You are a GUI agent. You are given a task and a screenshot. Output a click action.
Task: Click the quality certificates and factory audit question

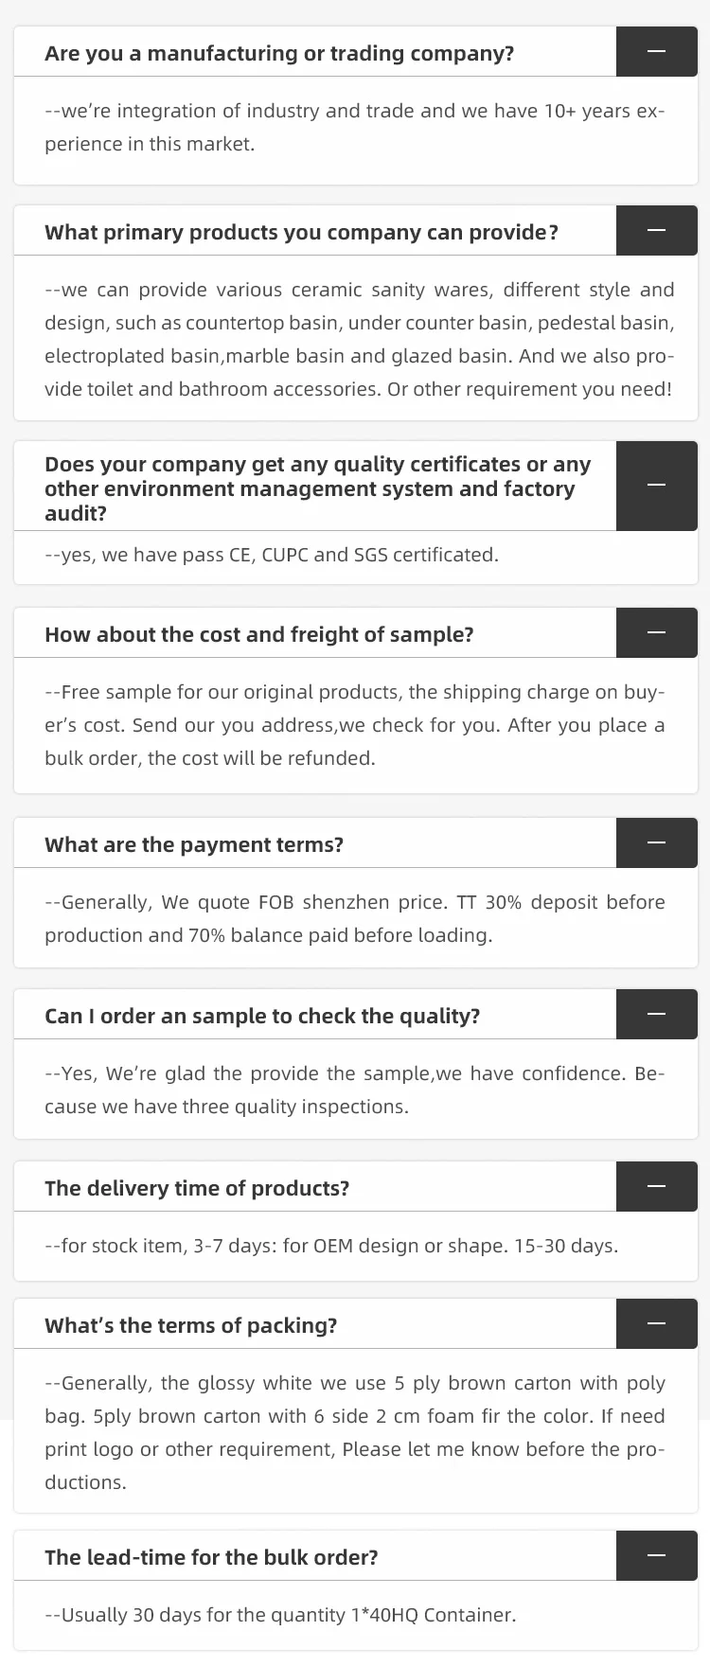pos(317,488)
